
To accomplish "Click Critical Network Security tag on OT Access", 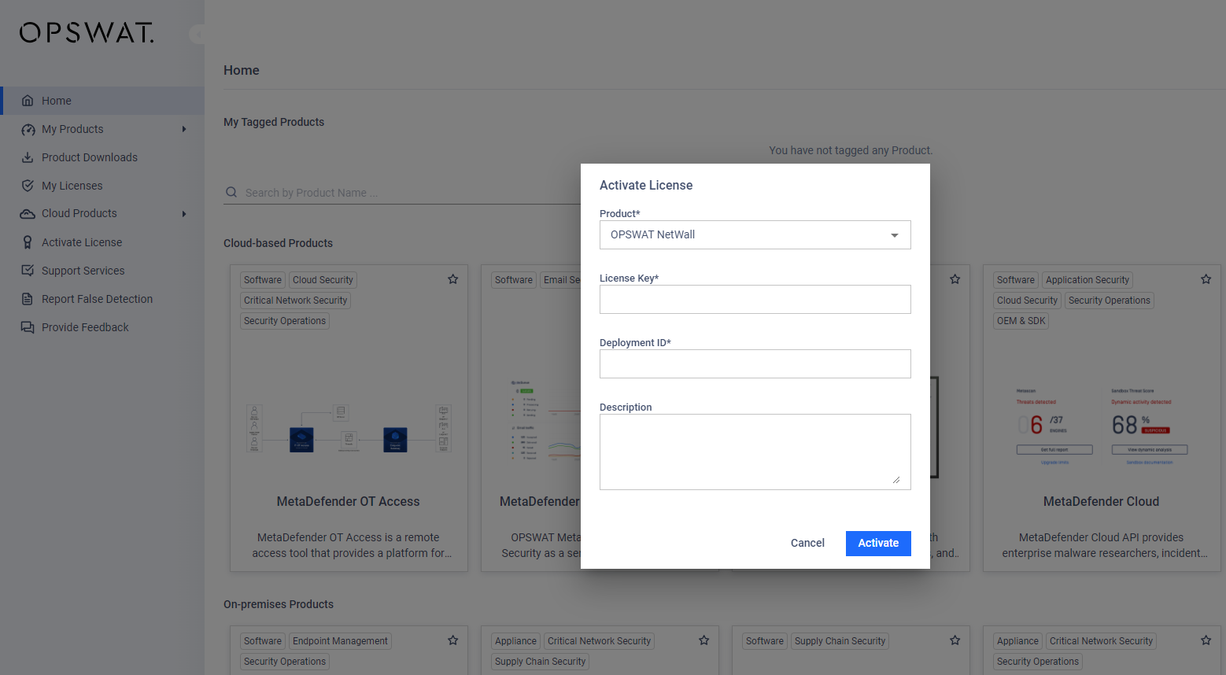I will click(295, 301).
